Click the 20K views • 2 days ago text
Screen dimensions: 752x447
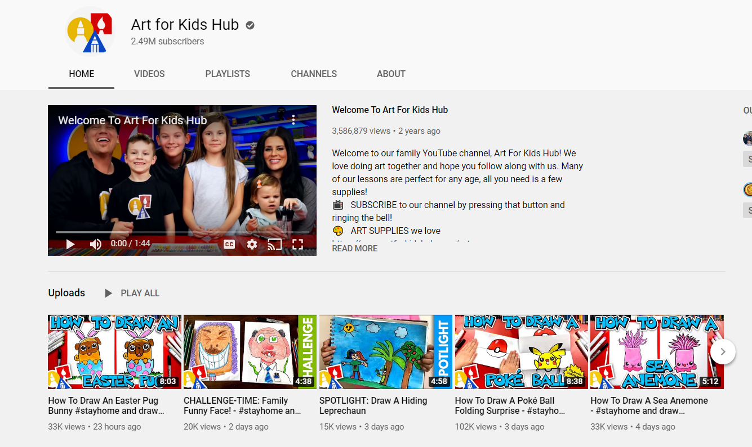[226, 427]
